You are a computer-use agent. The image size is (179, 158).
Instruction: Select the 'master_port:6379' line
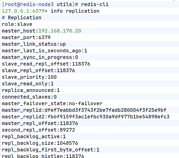[26, 38]
